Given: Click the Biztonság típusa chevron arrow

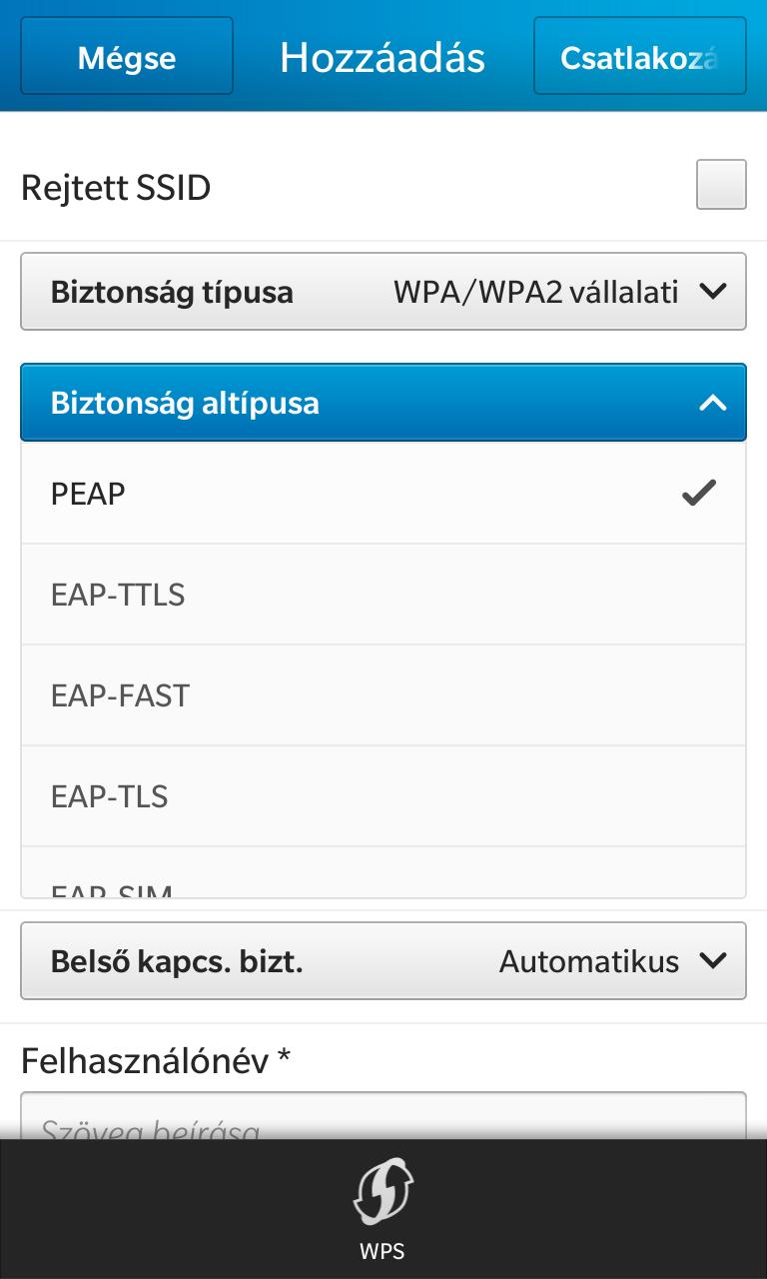Looking at the screenshot, I should [x=713, y=292].
